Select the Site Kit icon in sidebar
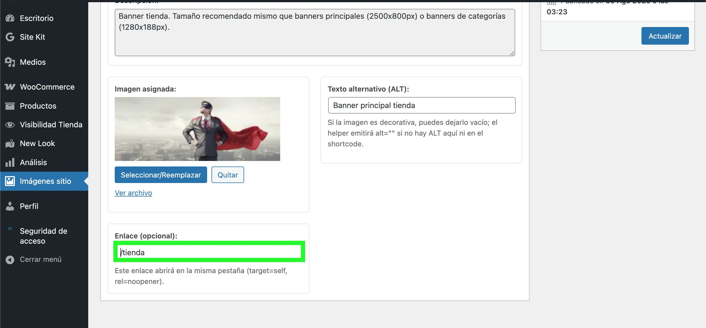706x328 pixels. (9, 37)
